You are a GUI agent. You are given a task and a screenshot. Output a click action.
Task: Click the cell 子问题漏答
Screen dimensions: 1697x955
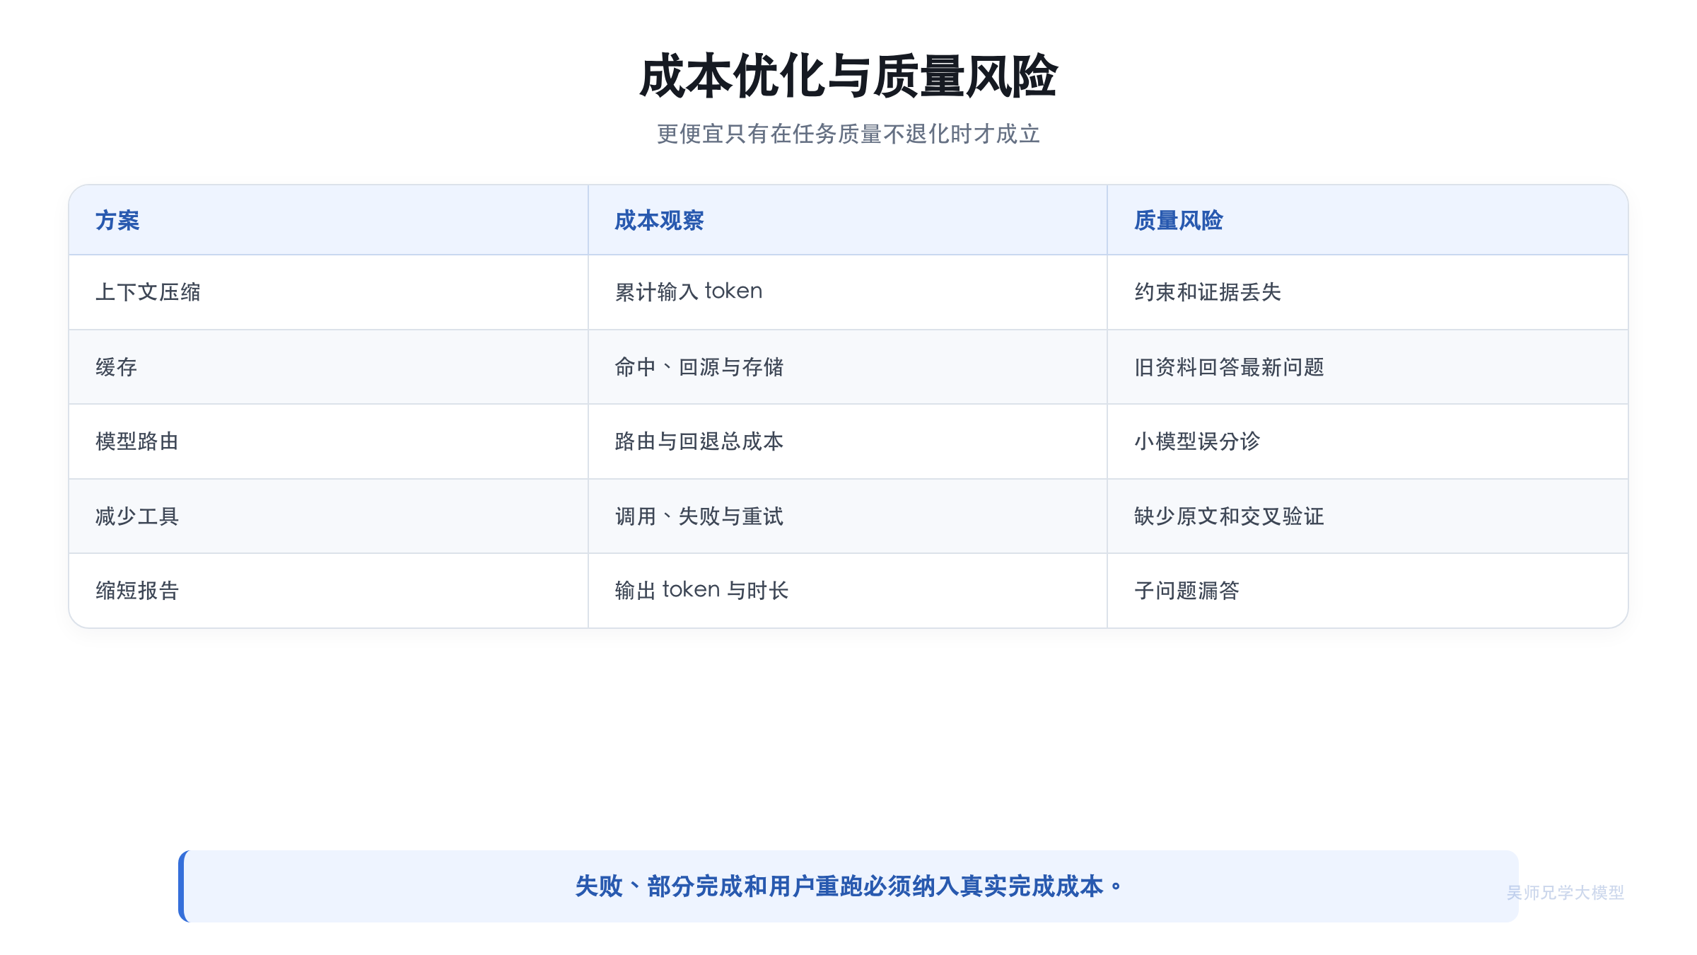pos(1367,591)
